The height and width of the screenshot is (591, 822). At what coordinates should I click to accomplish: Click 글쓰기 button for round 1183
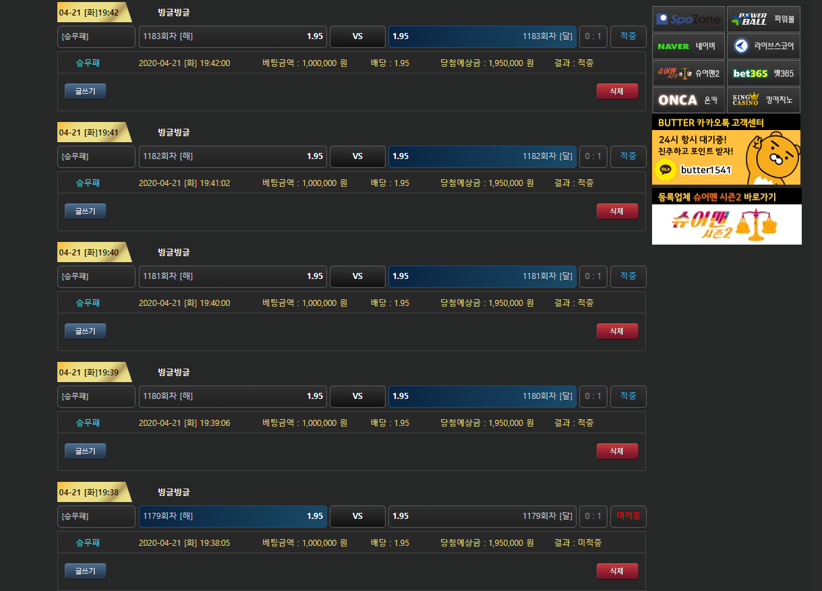point(85,92)
